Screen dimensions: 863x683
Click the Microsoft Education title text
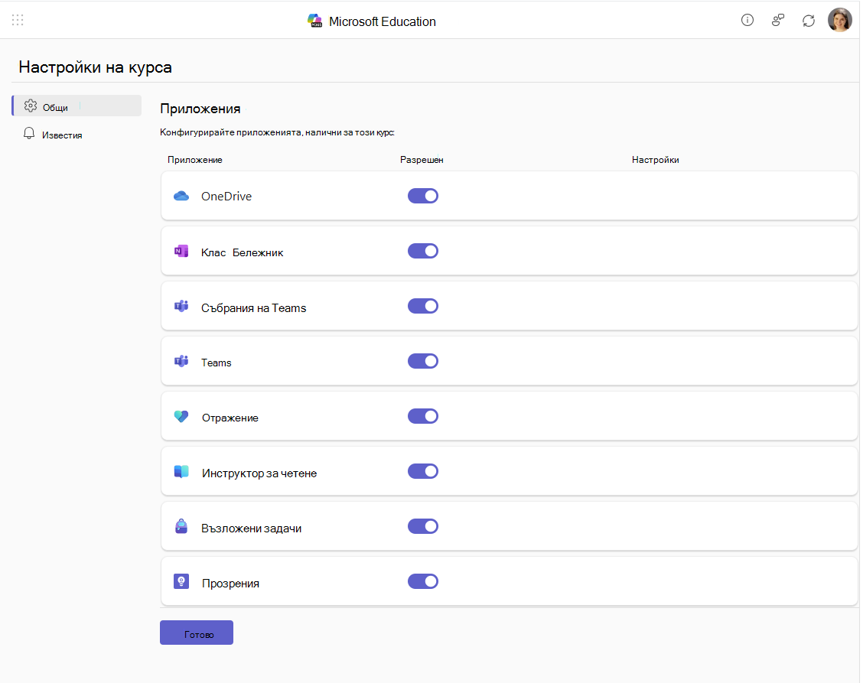[x=383, y=21]
